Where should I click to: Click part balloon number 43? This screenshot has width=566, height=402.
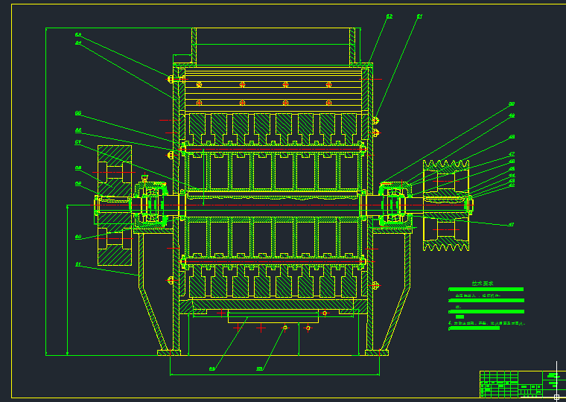(x=512, y=180)
